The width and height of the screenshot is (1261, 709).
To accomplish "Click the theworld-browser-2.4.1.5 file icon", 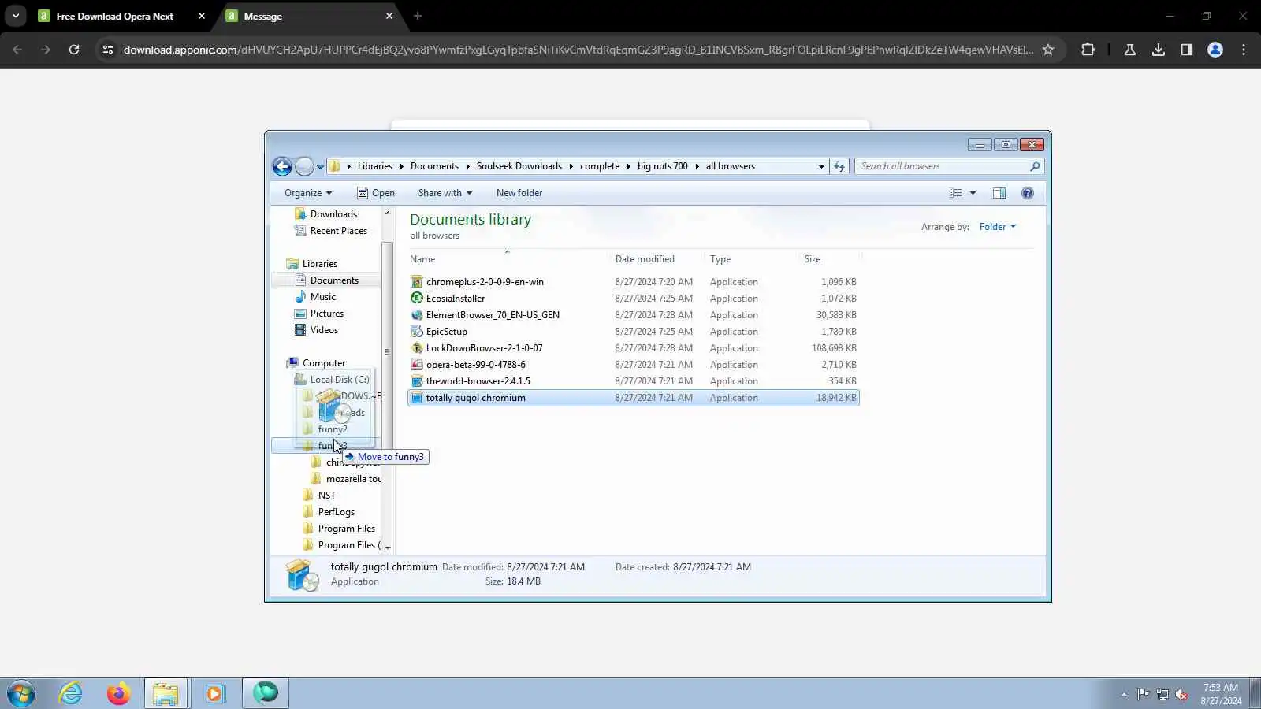I will (417, 381).
